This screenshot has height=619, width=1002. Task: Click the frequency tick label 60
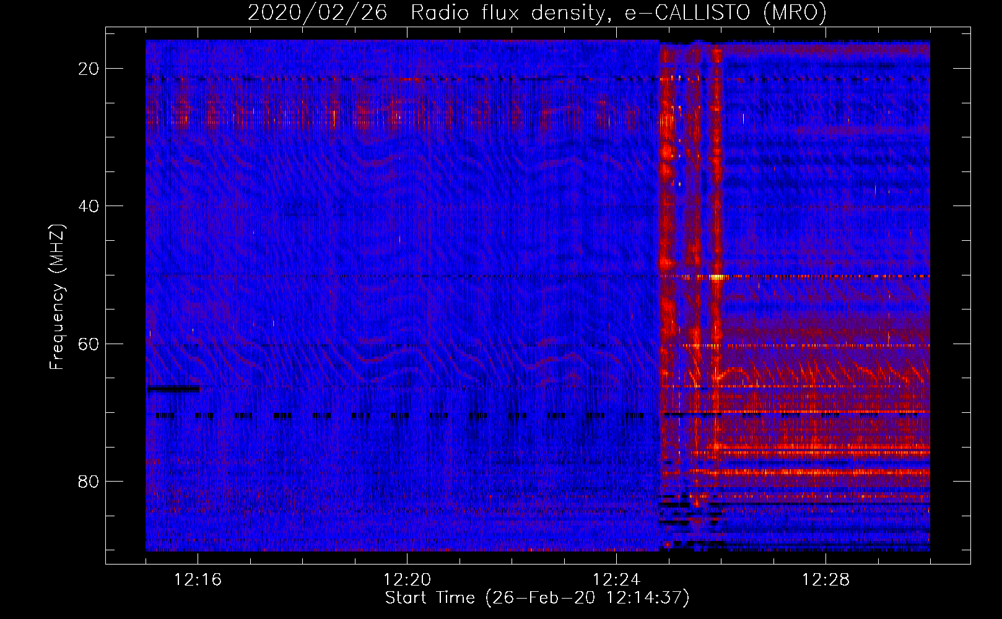pyautogui.click(x=89, y=344)
